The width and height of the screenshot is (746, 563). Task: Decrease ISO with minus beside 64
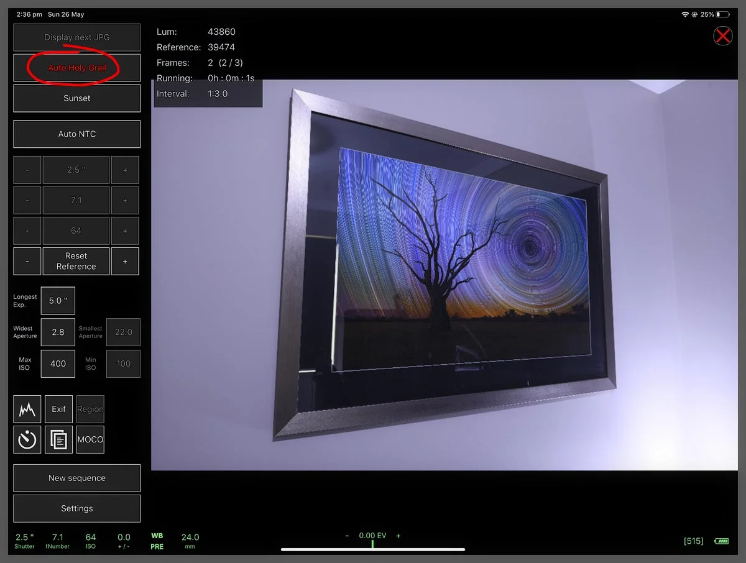pos(27,231)
